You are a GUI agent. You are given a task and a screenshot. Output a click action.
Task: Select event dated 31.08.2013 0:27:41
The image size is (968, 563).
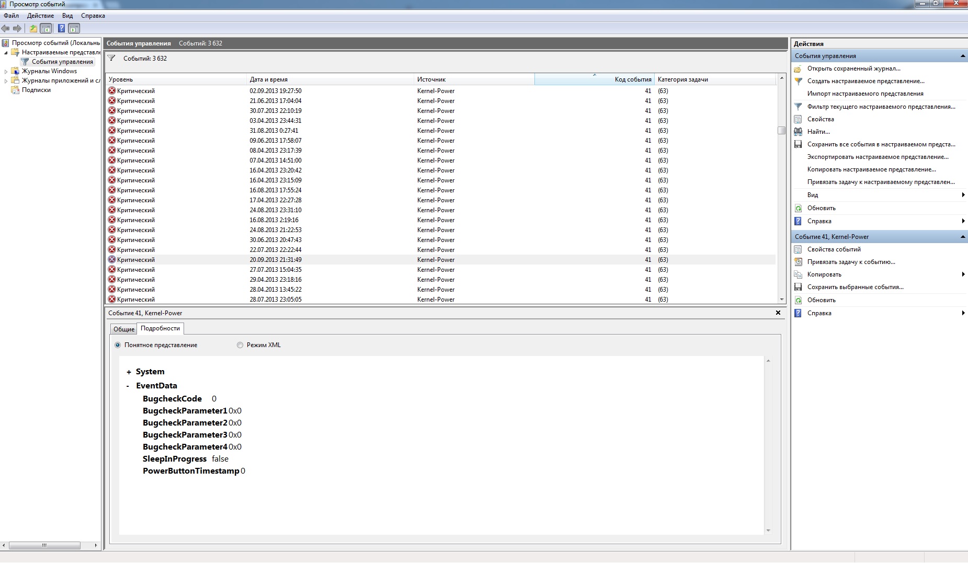point(440,131)
